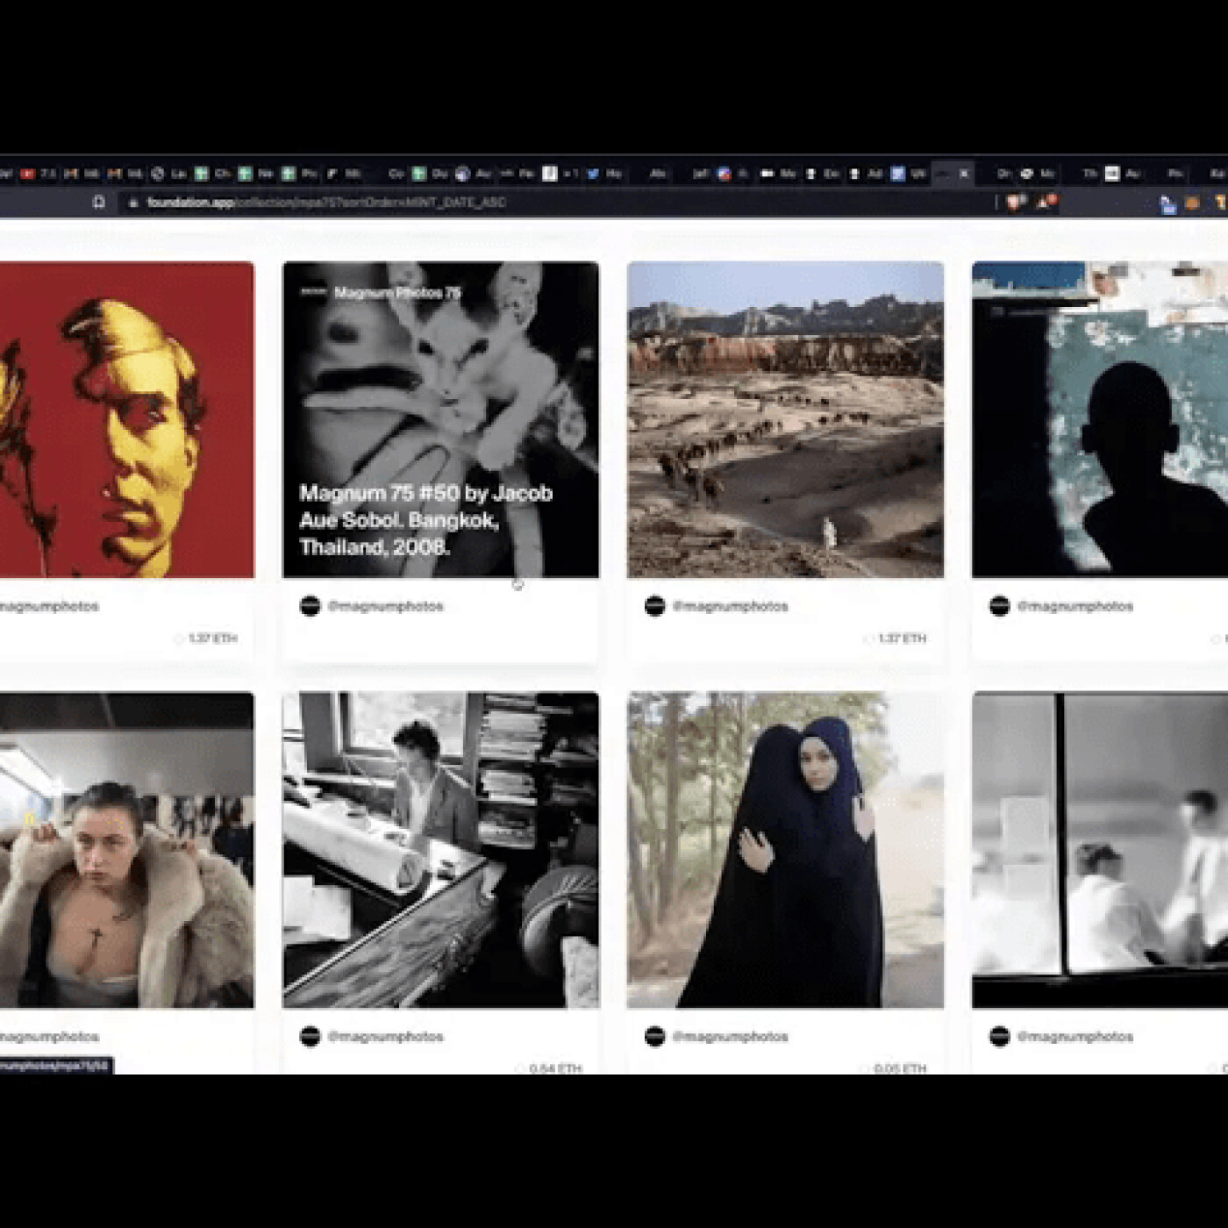This screenshot has height=1228, width=1228.
Task: Switch to the tab labeled jaf
Action: tap(699, 174)
